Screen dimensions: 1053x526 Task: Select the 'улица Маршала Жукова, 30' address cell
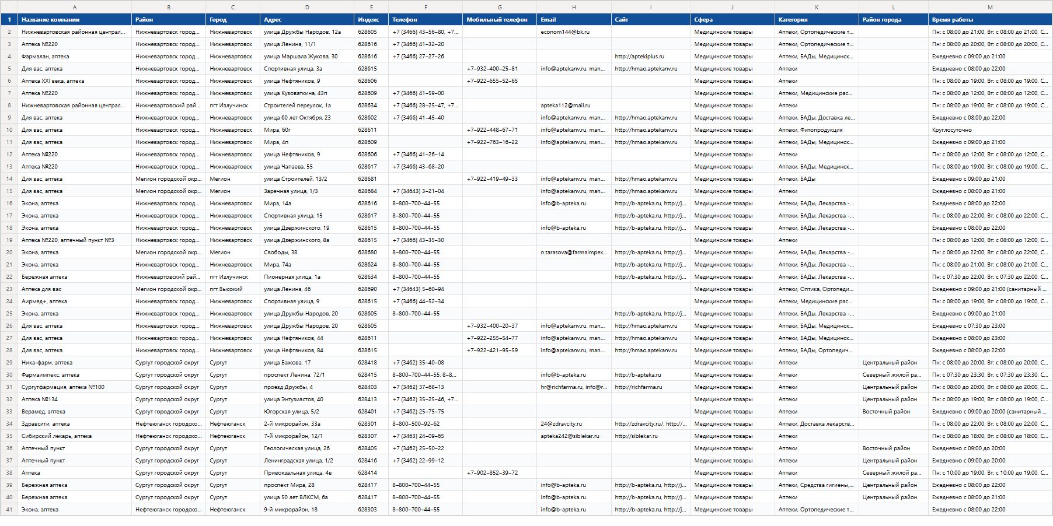(x=307, y=57)
